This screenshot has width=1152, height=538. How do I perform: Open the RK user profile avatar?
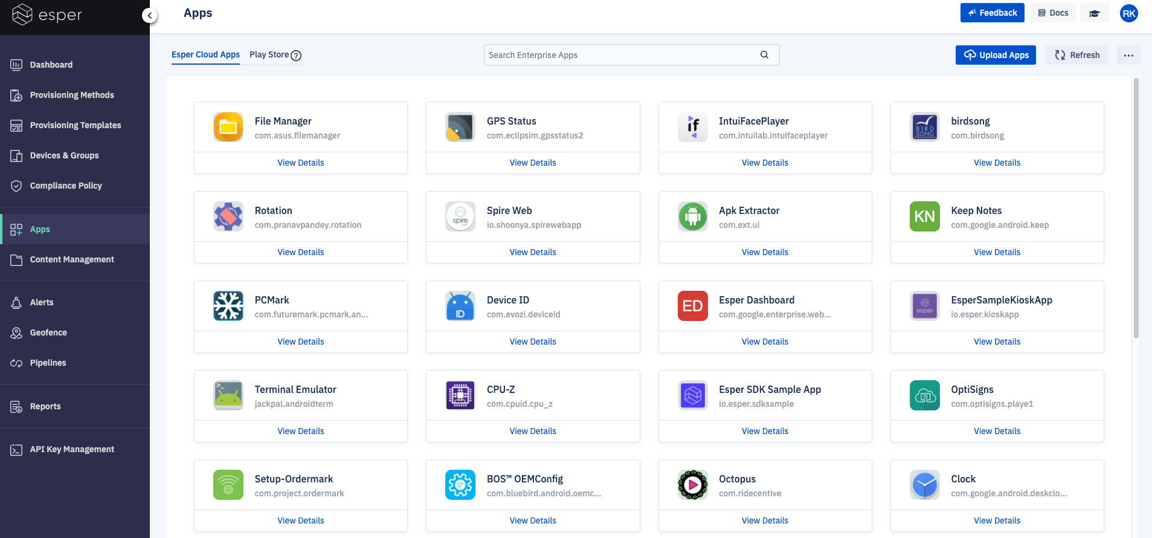pyautogui.click(x=1128, y=13)
